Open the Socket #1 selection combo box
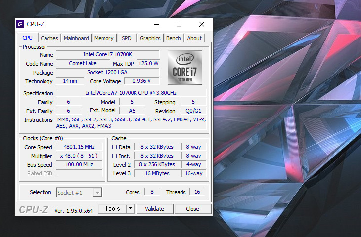The width and height of the screenshot is (361, 237). tap(79, 193)
